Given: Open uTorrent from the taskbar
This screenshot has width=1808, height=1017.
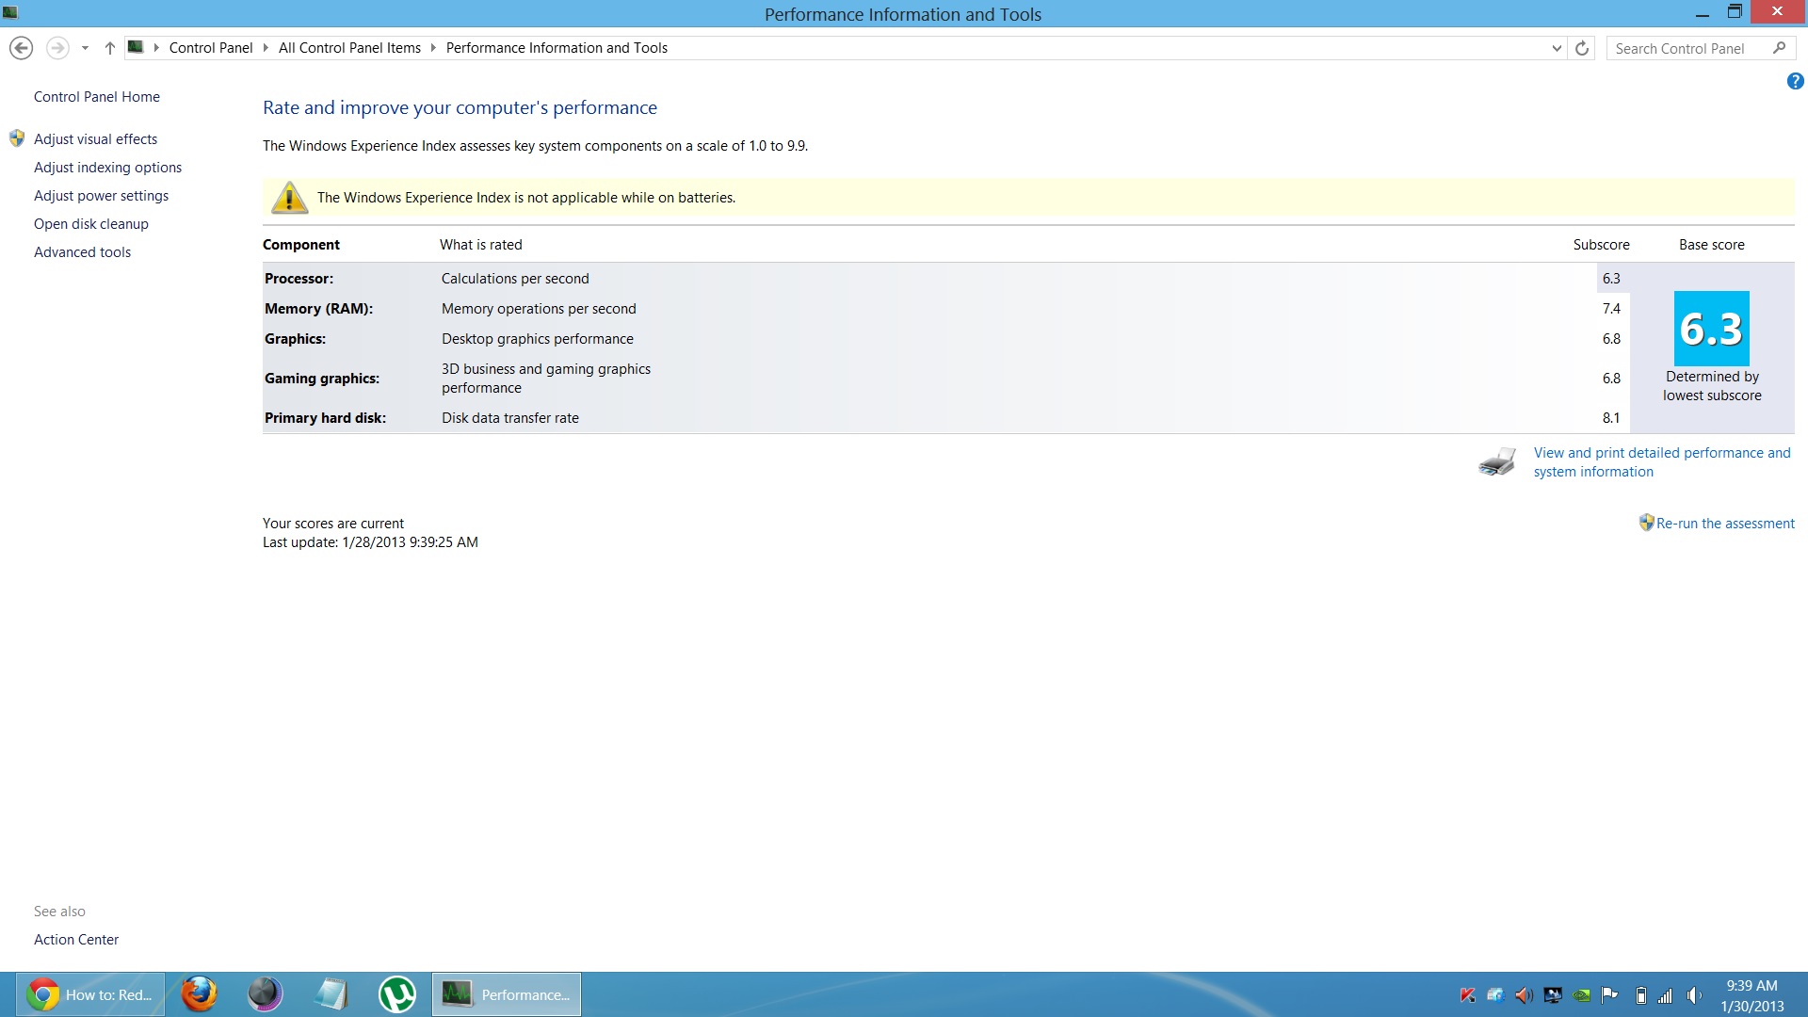Looking at the screenshot, I should pos(396,994).
